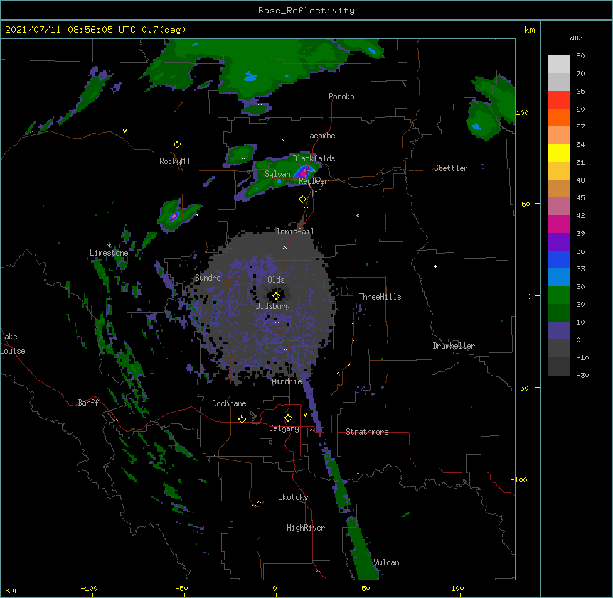Pick the light gray 70-80 dBZ legend color
Screen dimensions: 613x598
tap(559, 64)
